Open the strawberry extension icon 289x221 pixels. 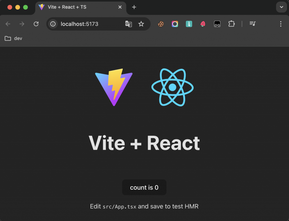[x=203, y=24]
